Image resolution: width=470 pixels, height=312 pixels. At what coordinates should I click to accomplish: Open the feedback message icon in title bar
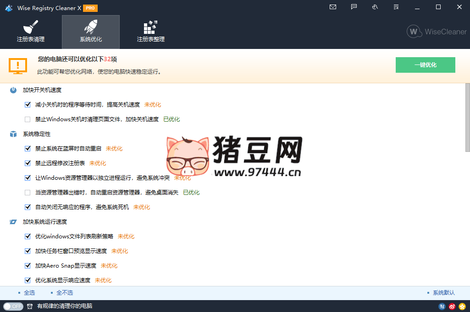tap(353, 7)
